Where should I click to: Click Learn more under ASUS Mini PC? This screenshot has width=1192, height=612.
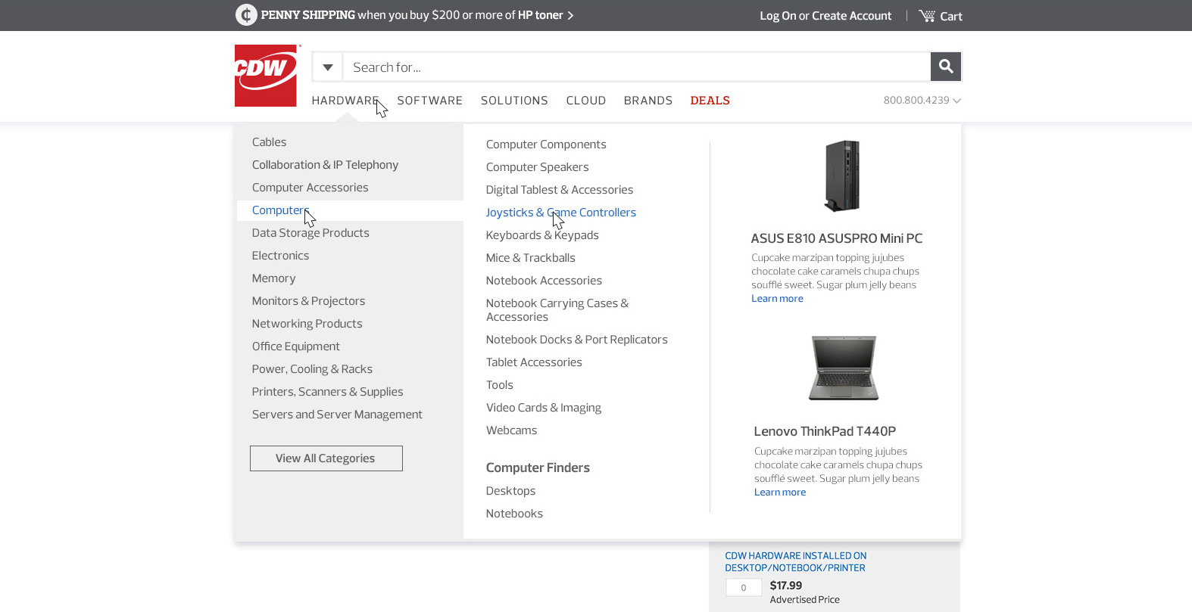pos(777,299)
